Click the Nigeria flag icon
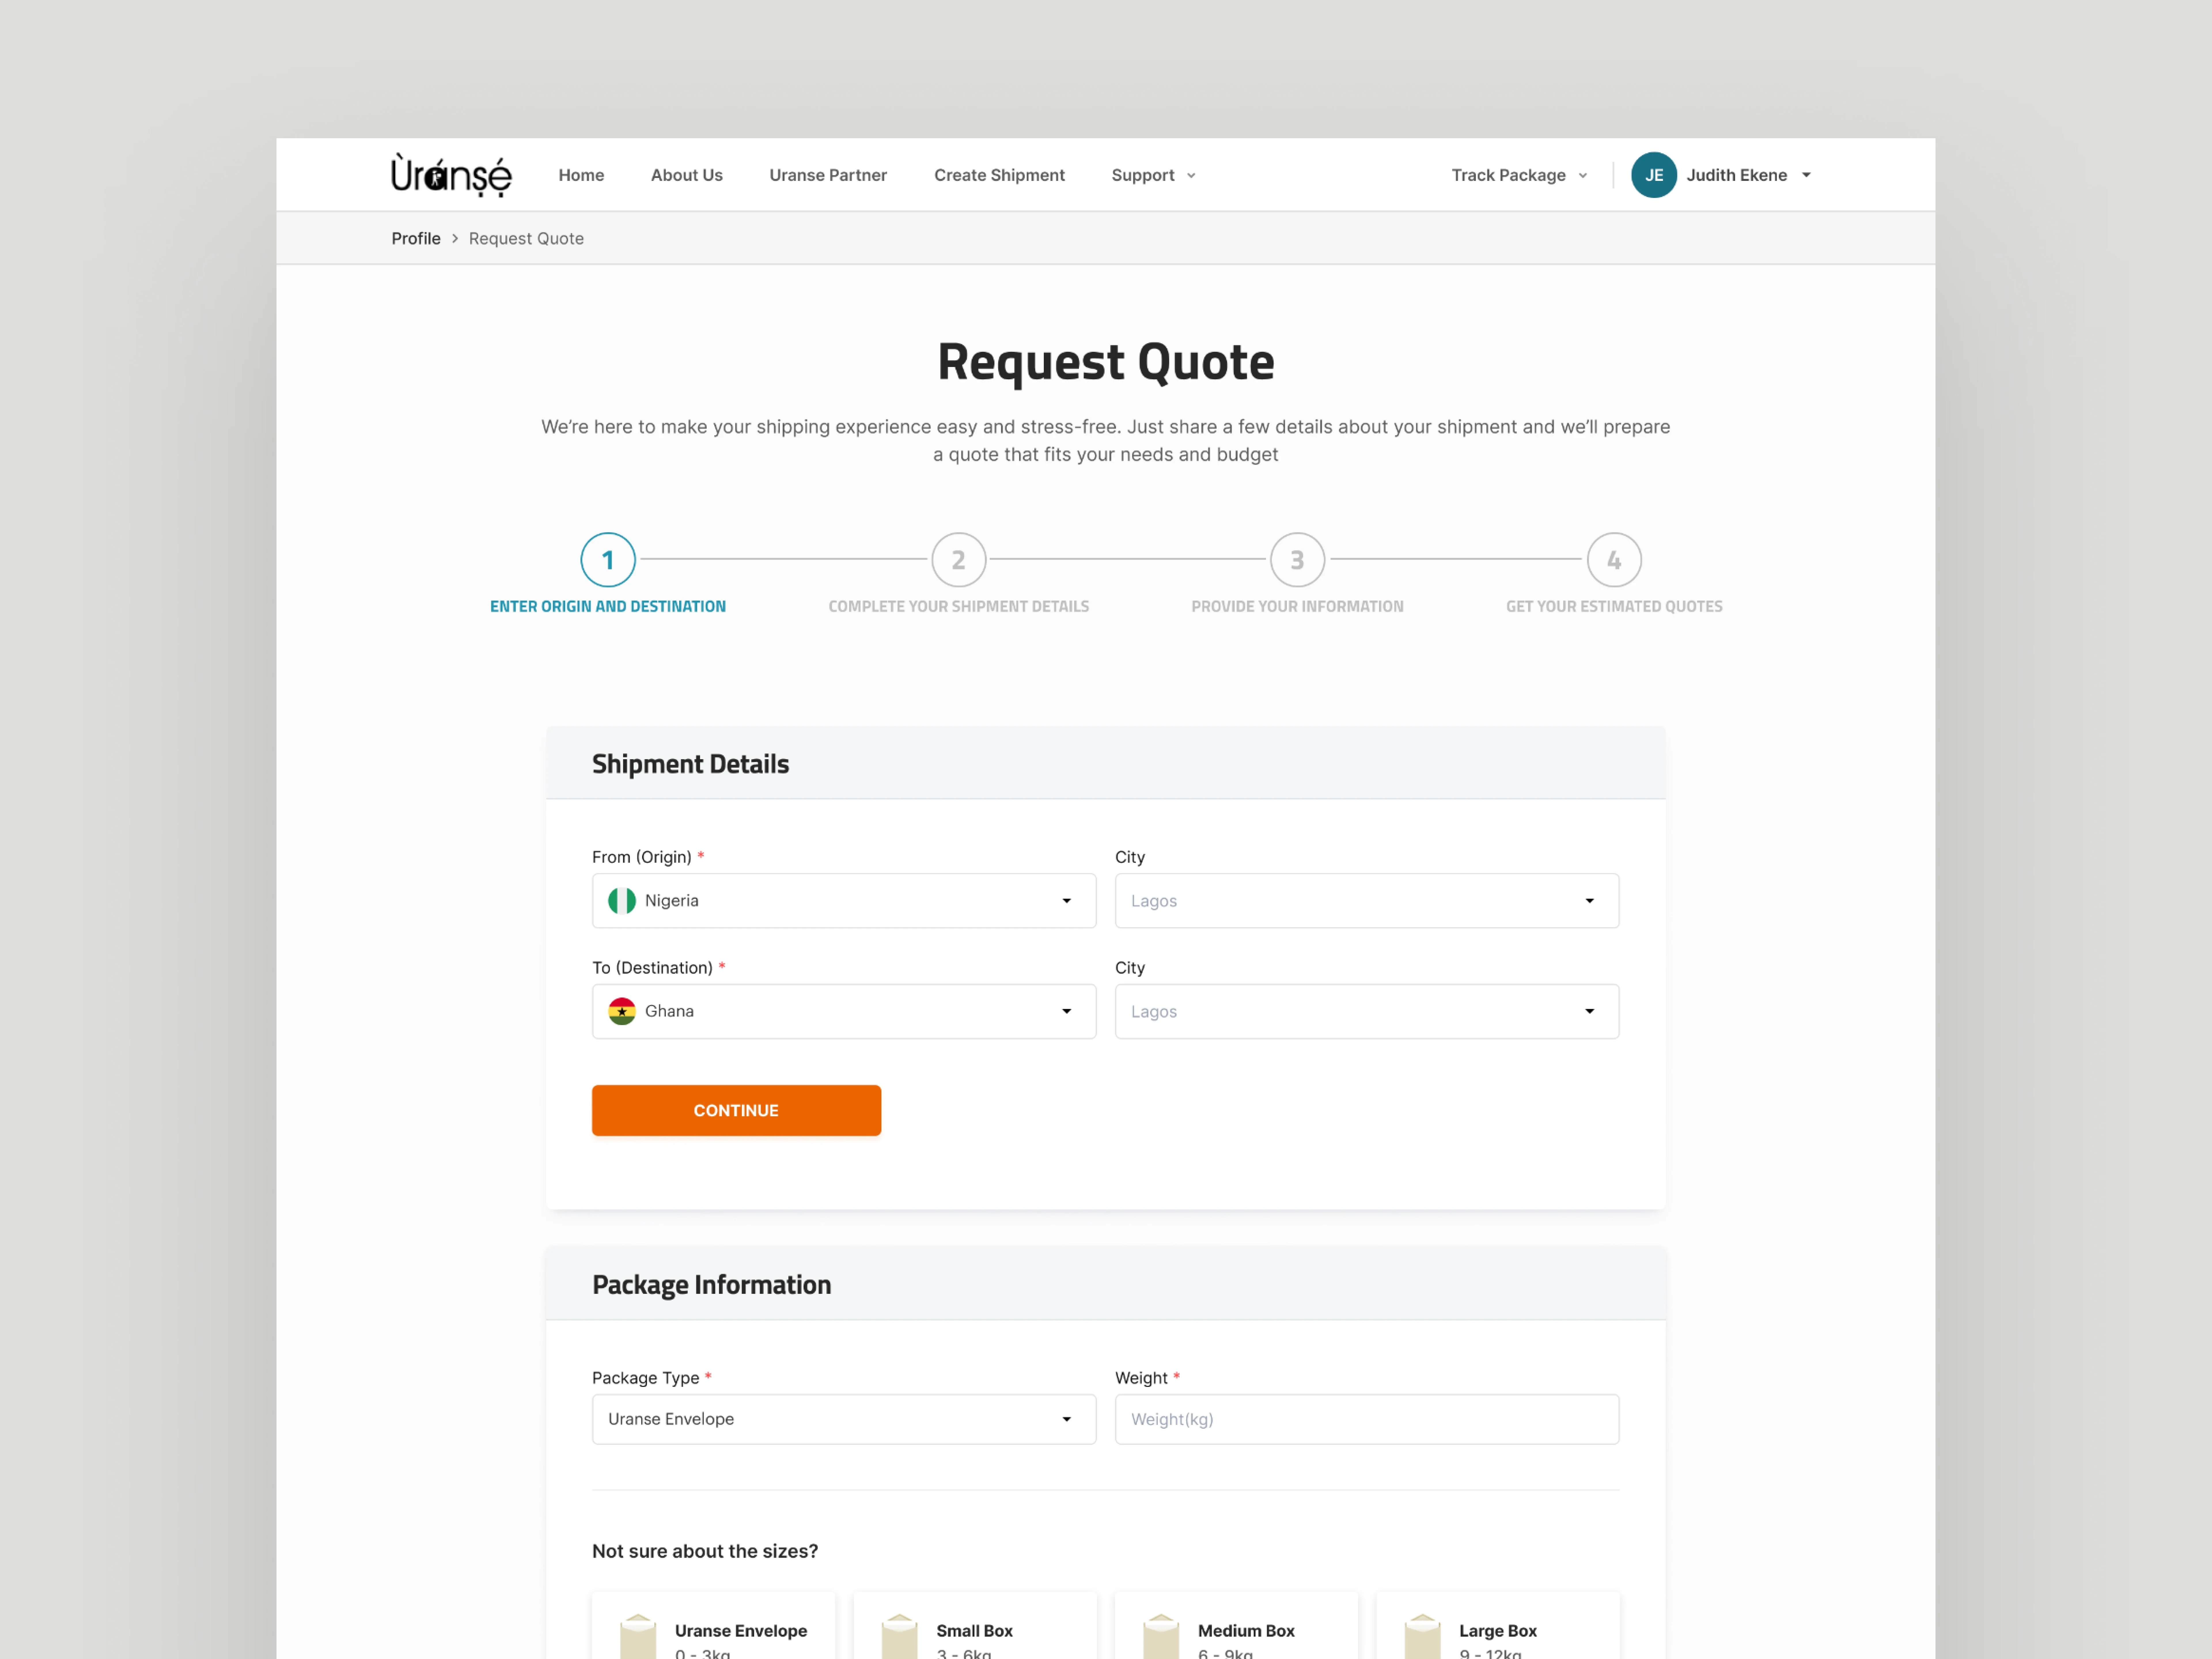Screen dimensions: 2212x1659 click(622, 901)
